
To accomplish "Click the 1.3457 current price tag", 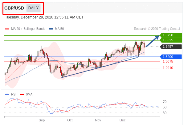I will point(171,47).
